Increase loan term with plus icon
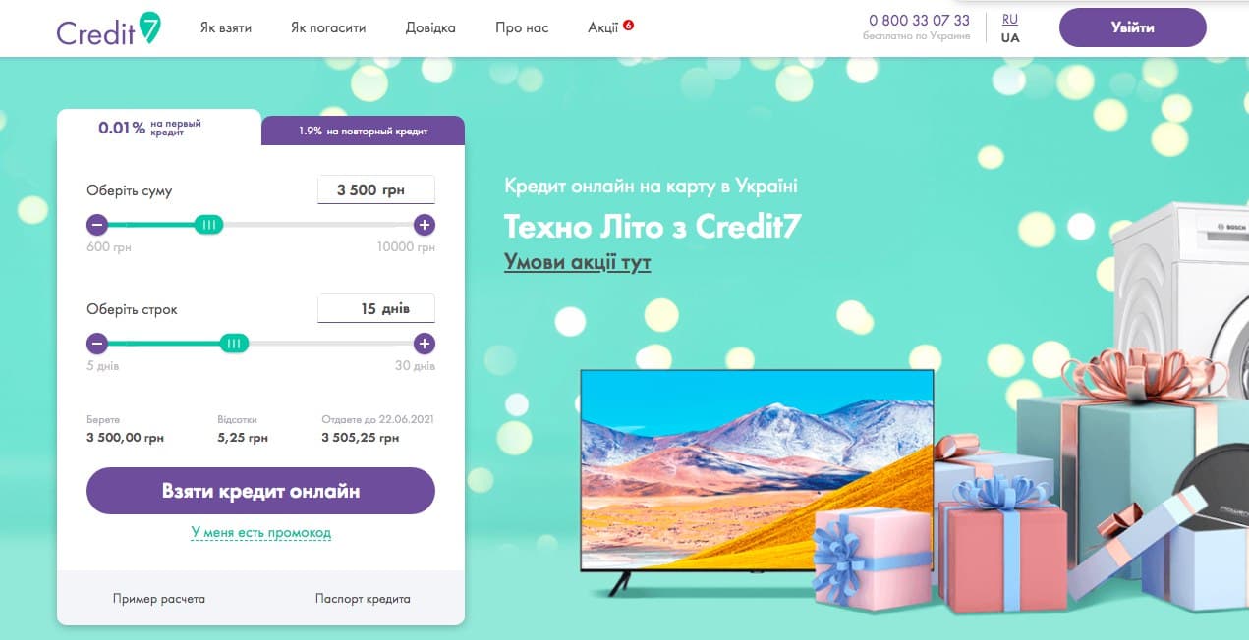 [424, 344]
